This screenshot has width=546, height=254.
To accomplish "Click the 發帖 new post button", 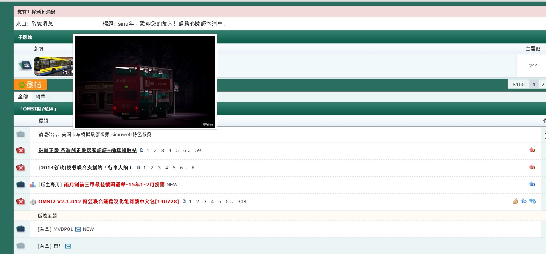I will (30, 85).
